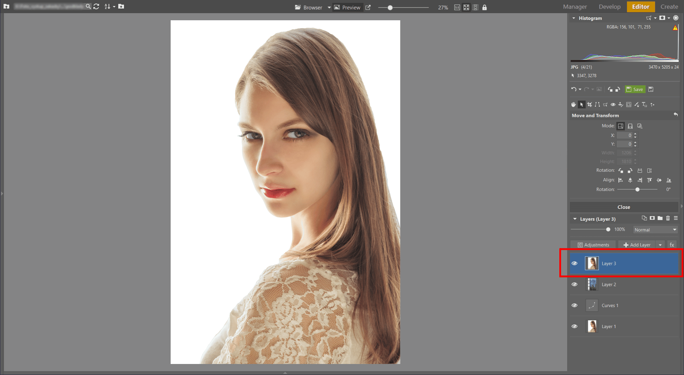684x375 pixels.
Task: Switch to the Editor module
Action: click(641, 7)
